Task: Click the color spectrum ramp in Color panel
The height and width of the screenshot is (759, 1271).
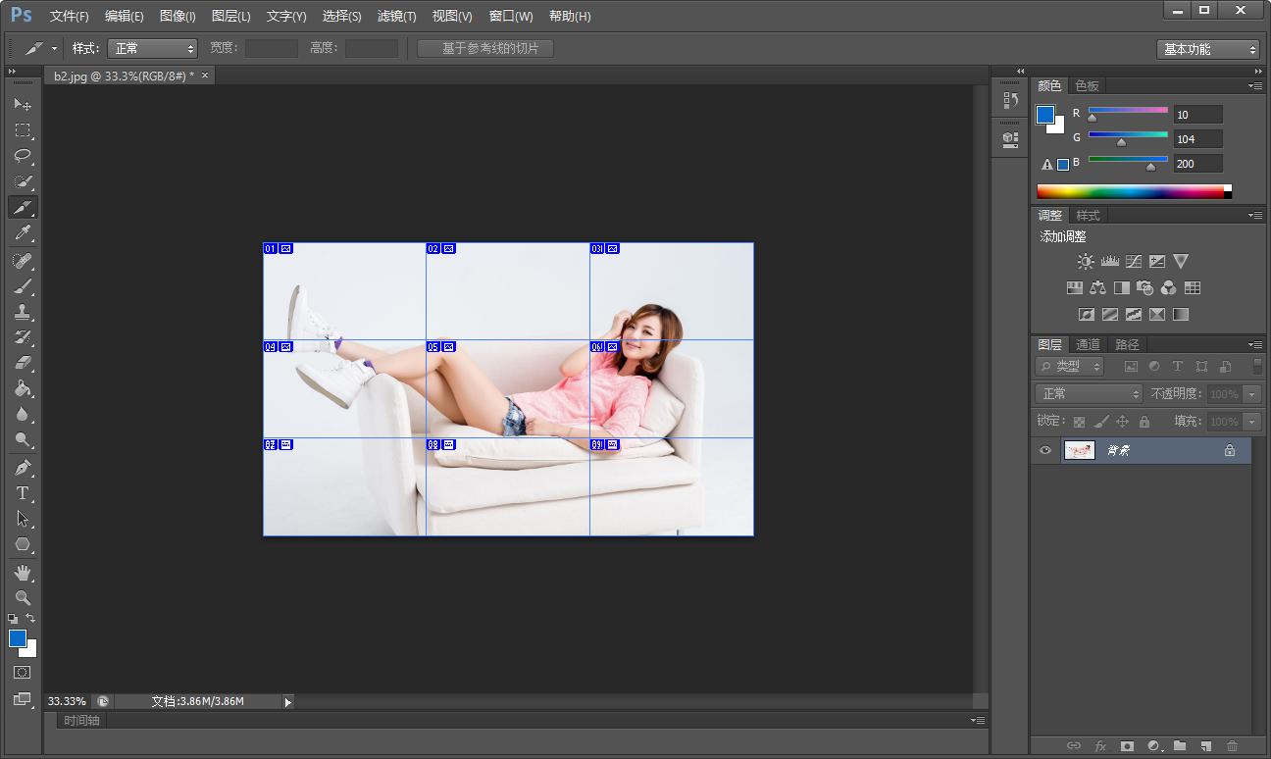Action: [x=1130, y=191]
